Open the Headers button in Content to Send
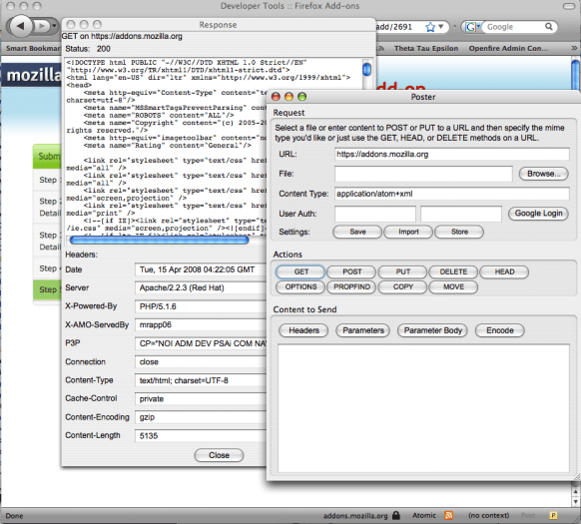This screenshot has width=581, height=524. 303,330
